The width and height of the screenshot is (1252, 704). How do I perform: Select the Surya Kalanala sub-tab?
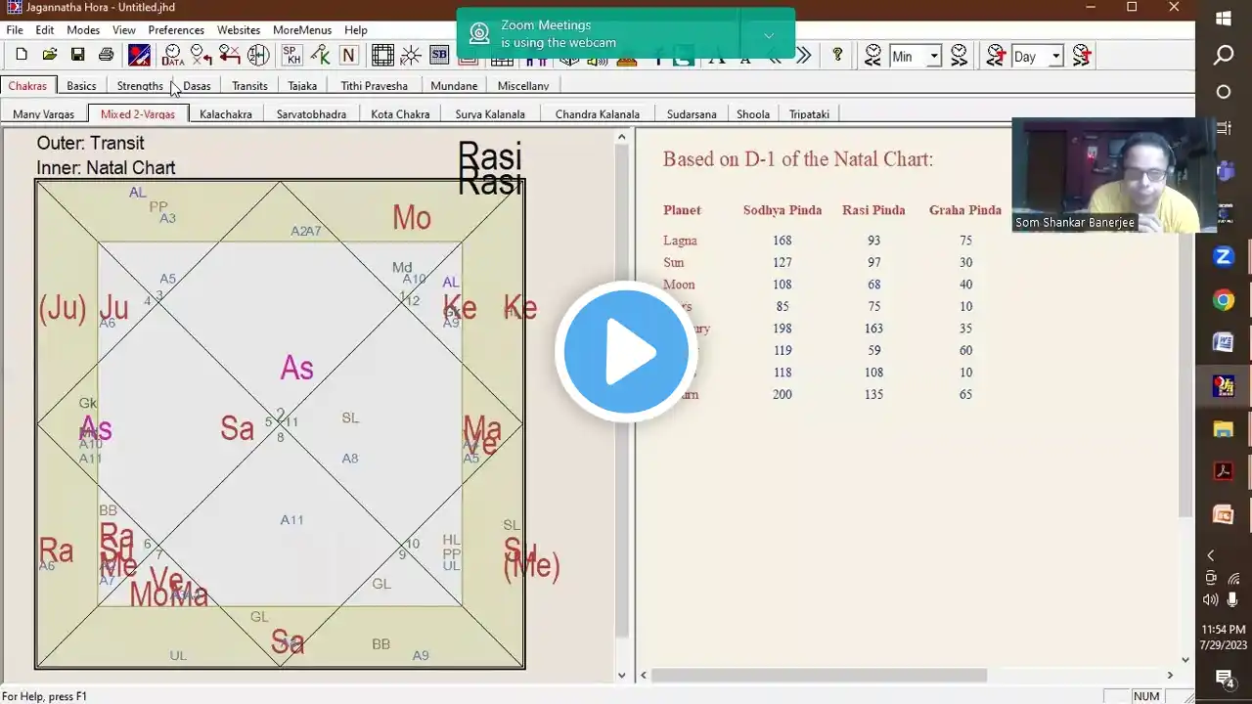(490, 114)
